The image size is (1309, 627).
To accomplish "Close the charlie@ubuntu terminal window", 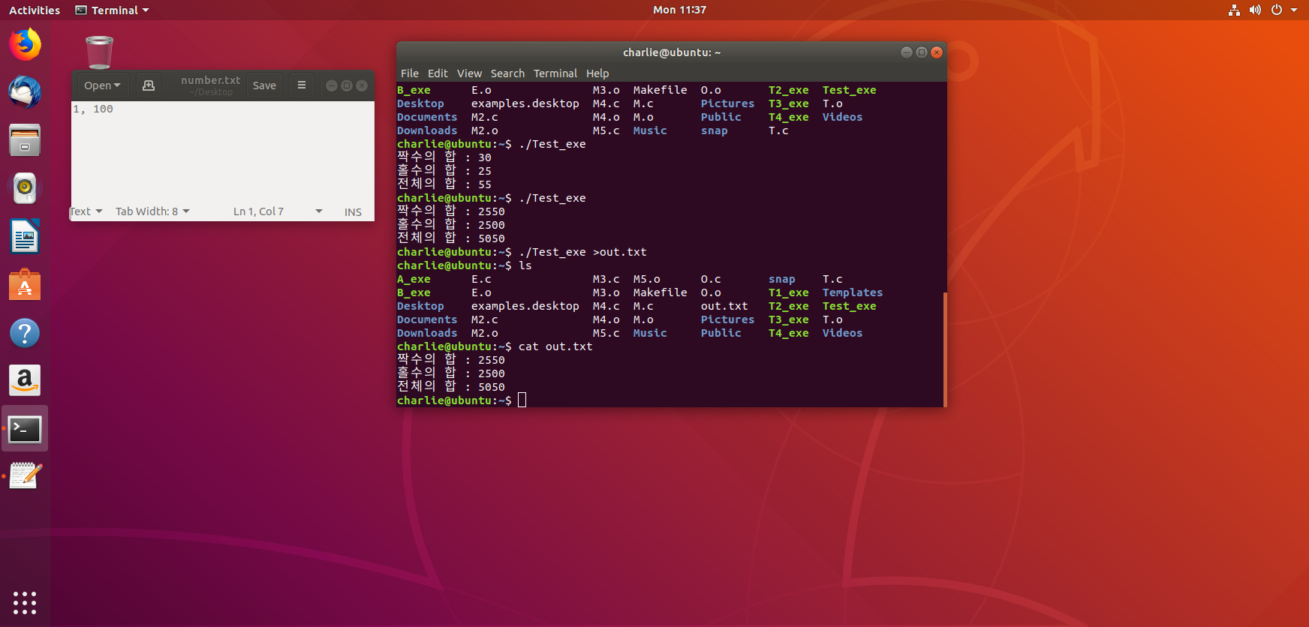I will (x=937, y=52).
